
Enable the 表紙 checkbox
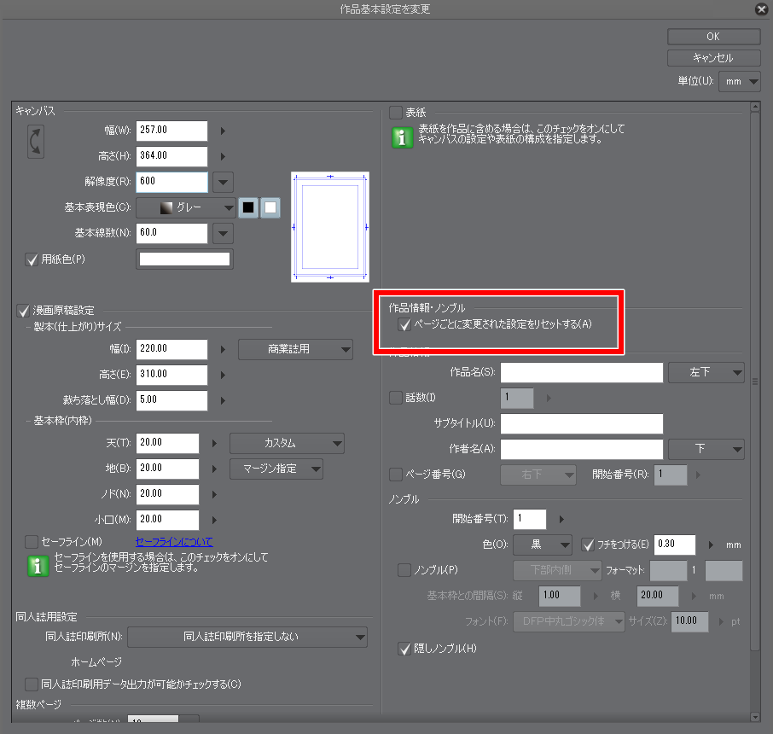396,113
